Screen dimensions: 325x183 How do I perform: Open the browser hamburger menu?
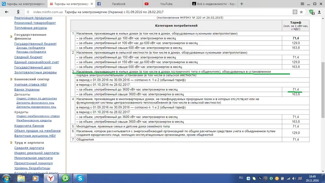(x=302, y=4)
